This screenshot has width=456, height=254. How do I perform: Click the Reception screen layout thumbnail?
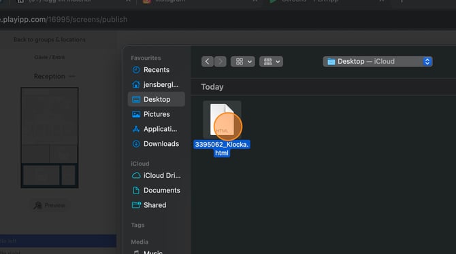[50, 138]
